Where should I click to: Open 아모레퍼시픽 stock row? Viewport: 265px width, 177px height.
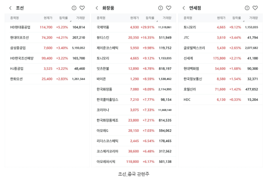[134, 162]
